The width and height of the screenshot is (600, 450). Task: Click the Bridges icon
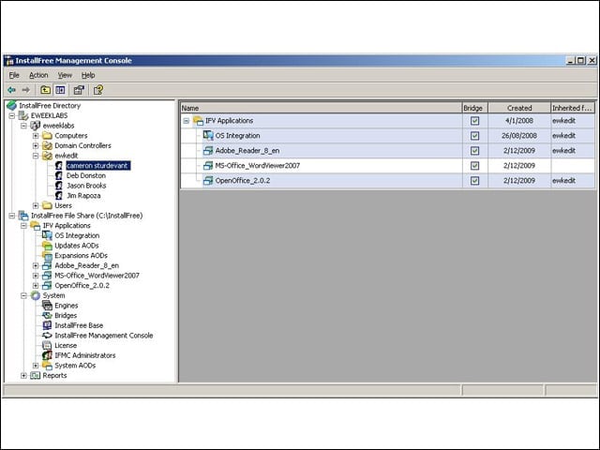(x=47, y=315)
